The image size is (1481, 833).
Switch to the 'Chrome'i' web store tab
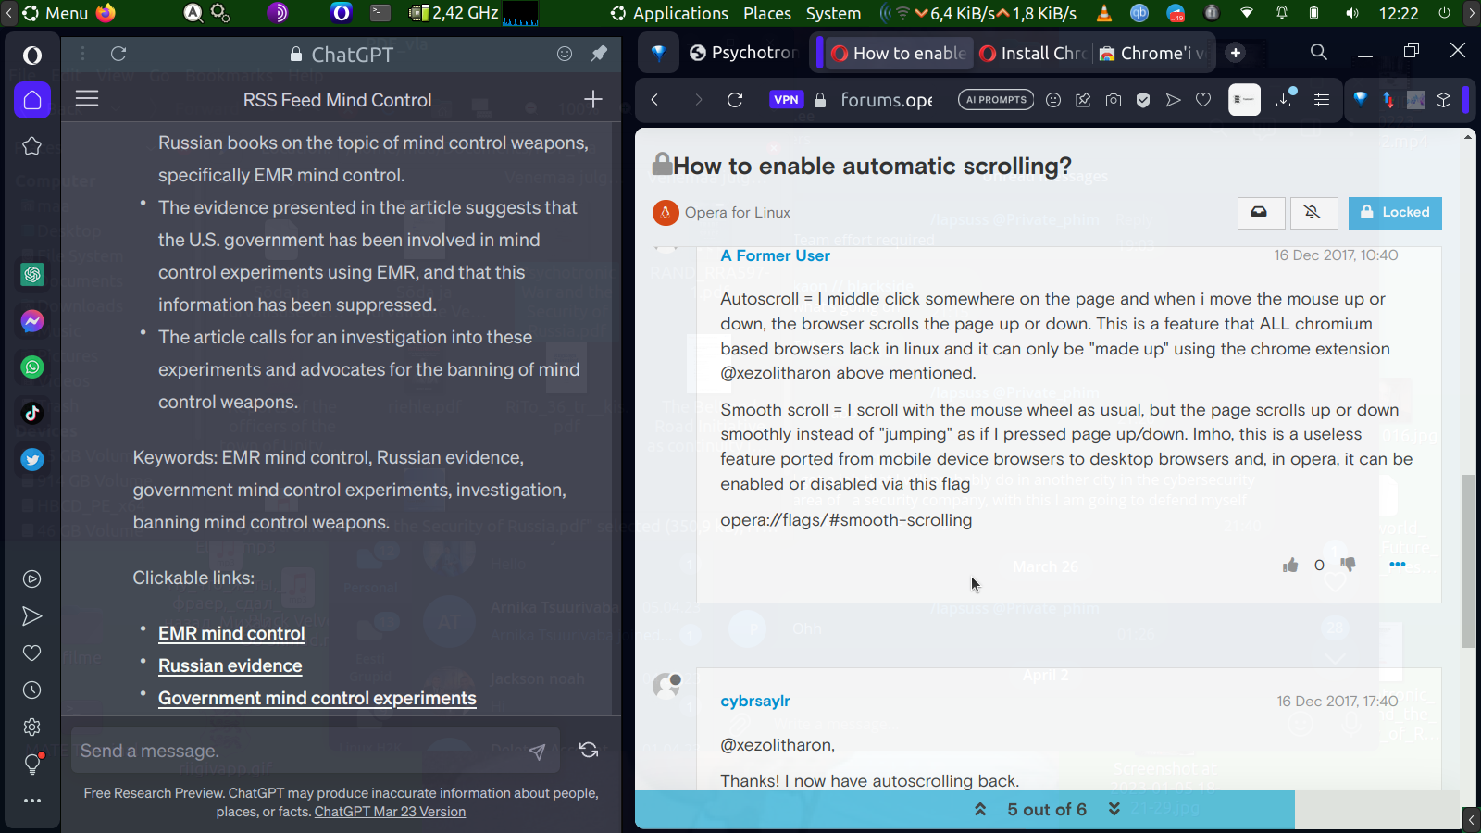coord(1153,54)
